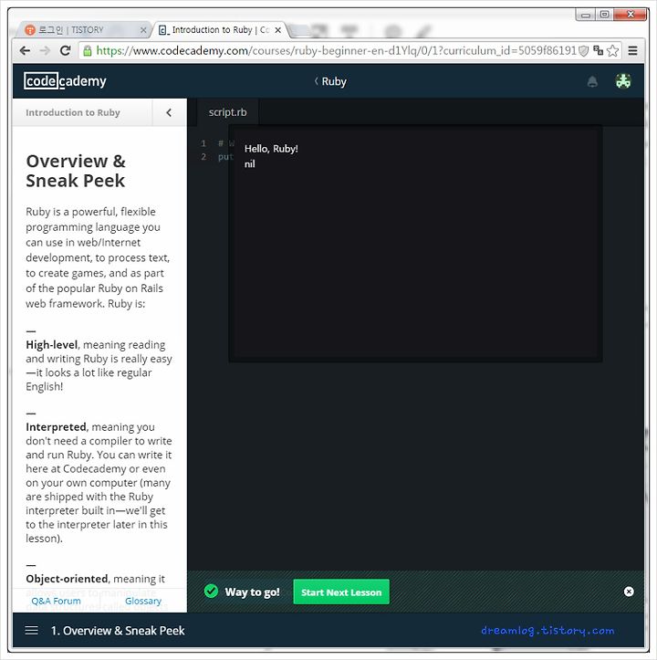Click the Introduction to Ruby header
This screenshot has height=660, width=657.
pos(73,112)
